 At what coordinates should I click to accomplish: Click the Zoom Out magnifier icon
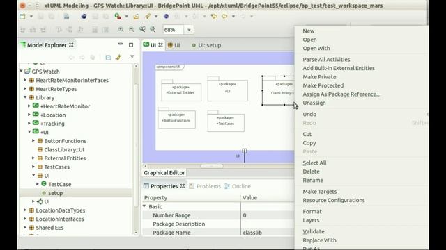132,29
